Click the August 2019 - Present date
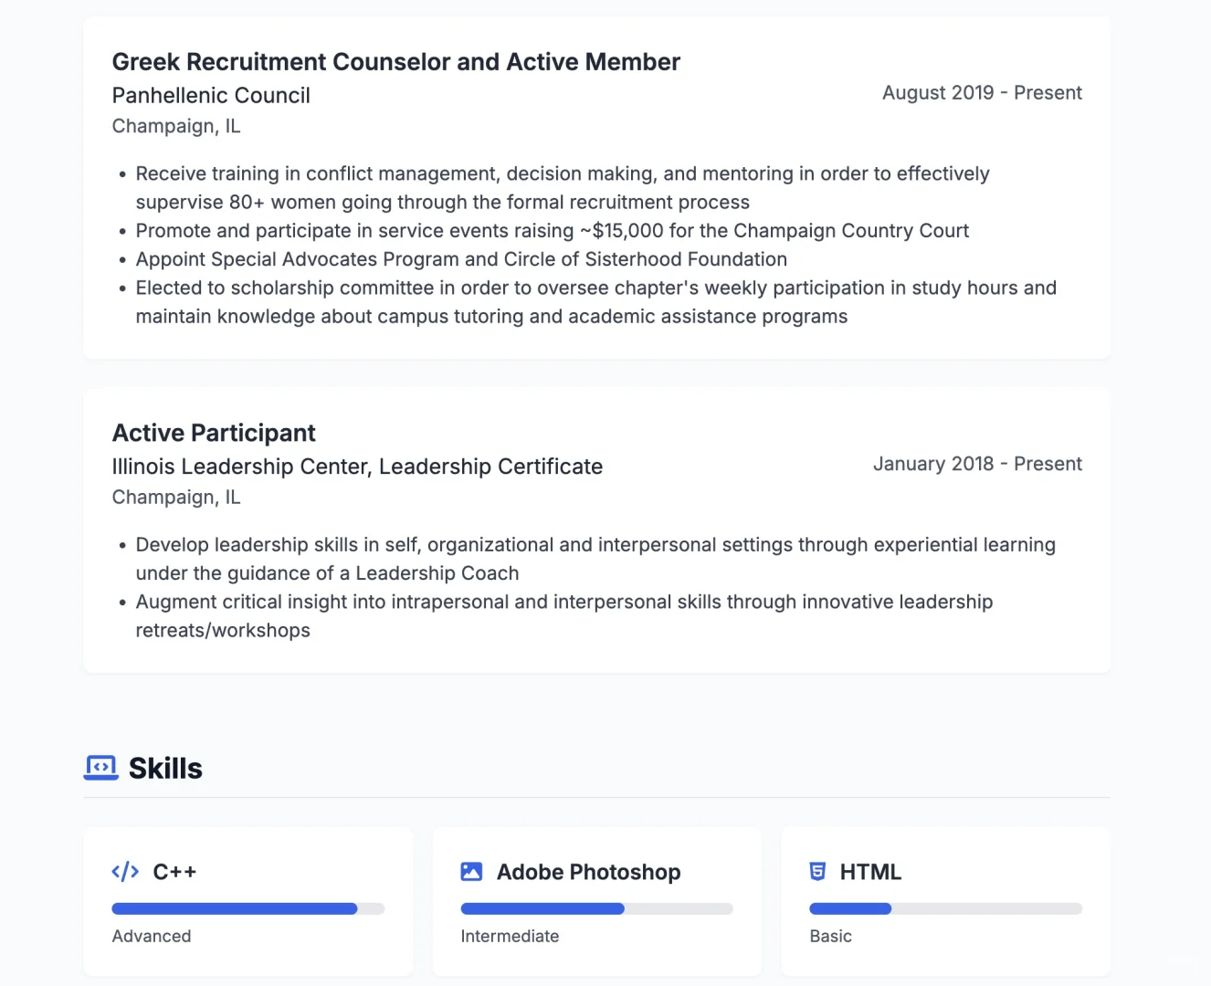 [x=982, y=93]
